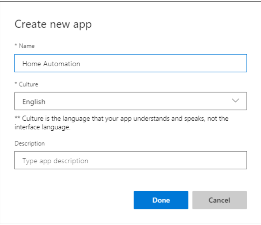The height and width of the screenshot is (225, 261).
Task: Click the '* Name' field label
Action: (x=25, y=46)
